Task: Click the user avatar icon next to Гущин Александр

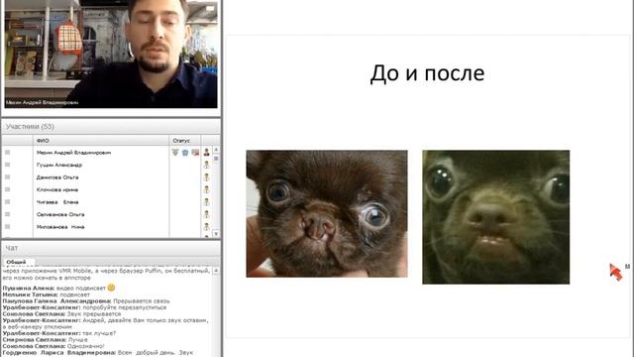Action: (207, 165)
